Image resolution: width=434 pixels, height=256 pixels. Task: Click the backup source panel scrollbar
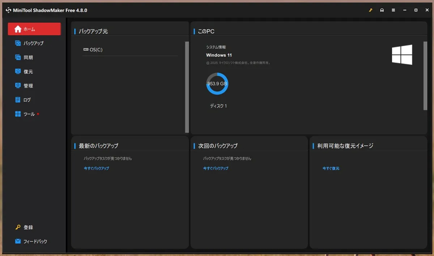tap(187, 87)
